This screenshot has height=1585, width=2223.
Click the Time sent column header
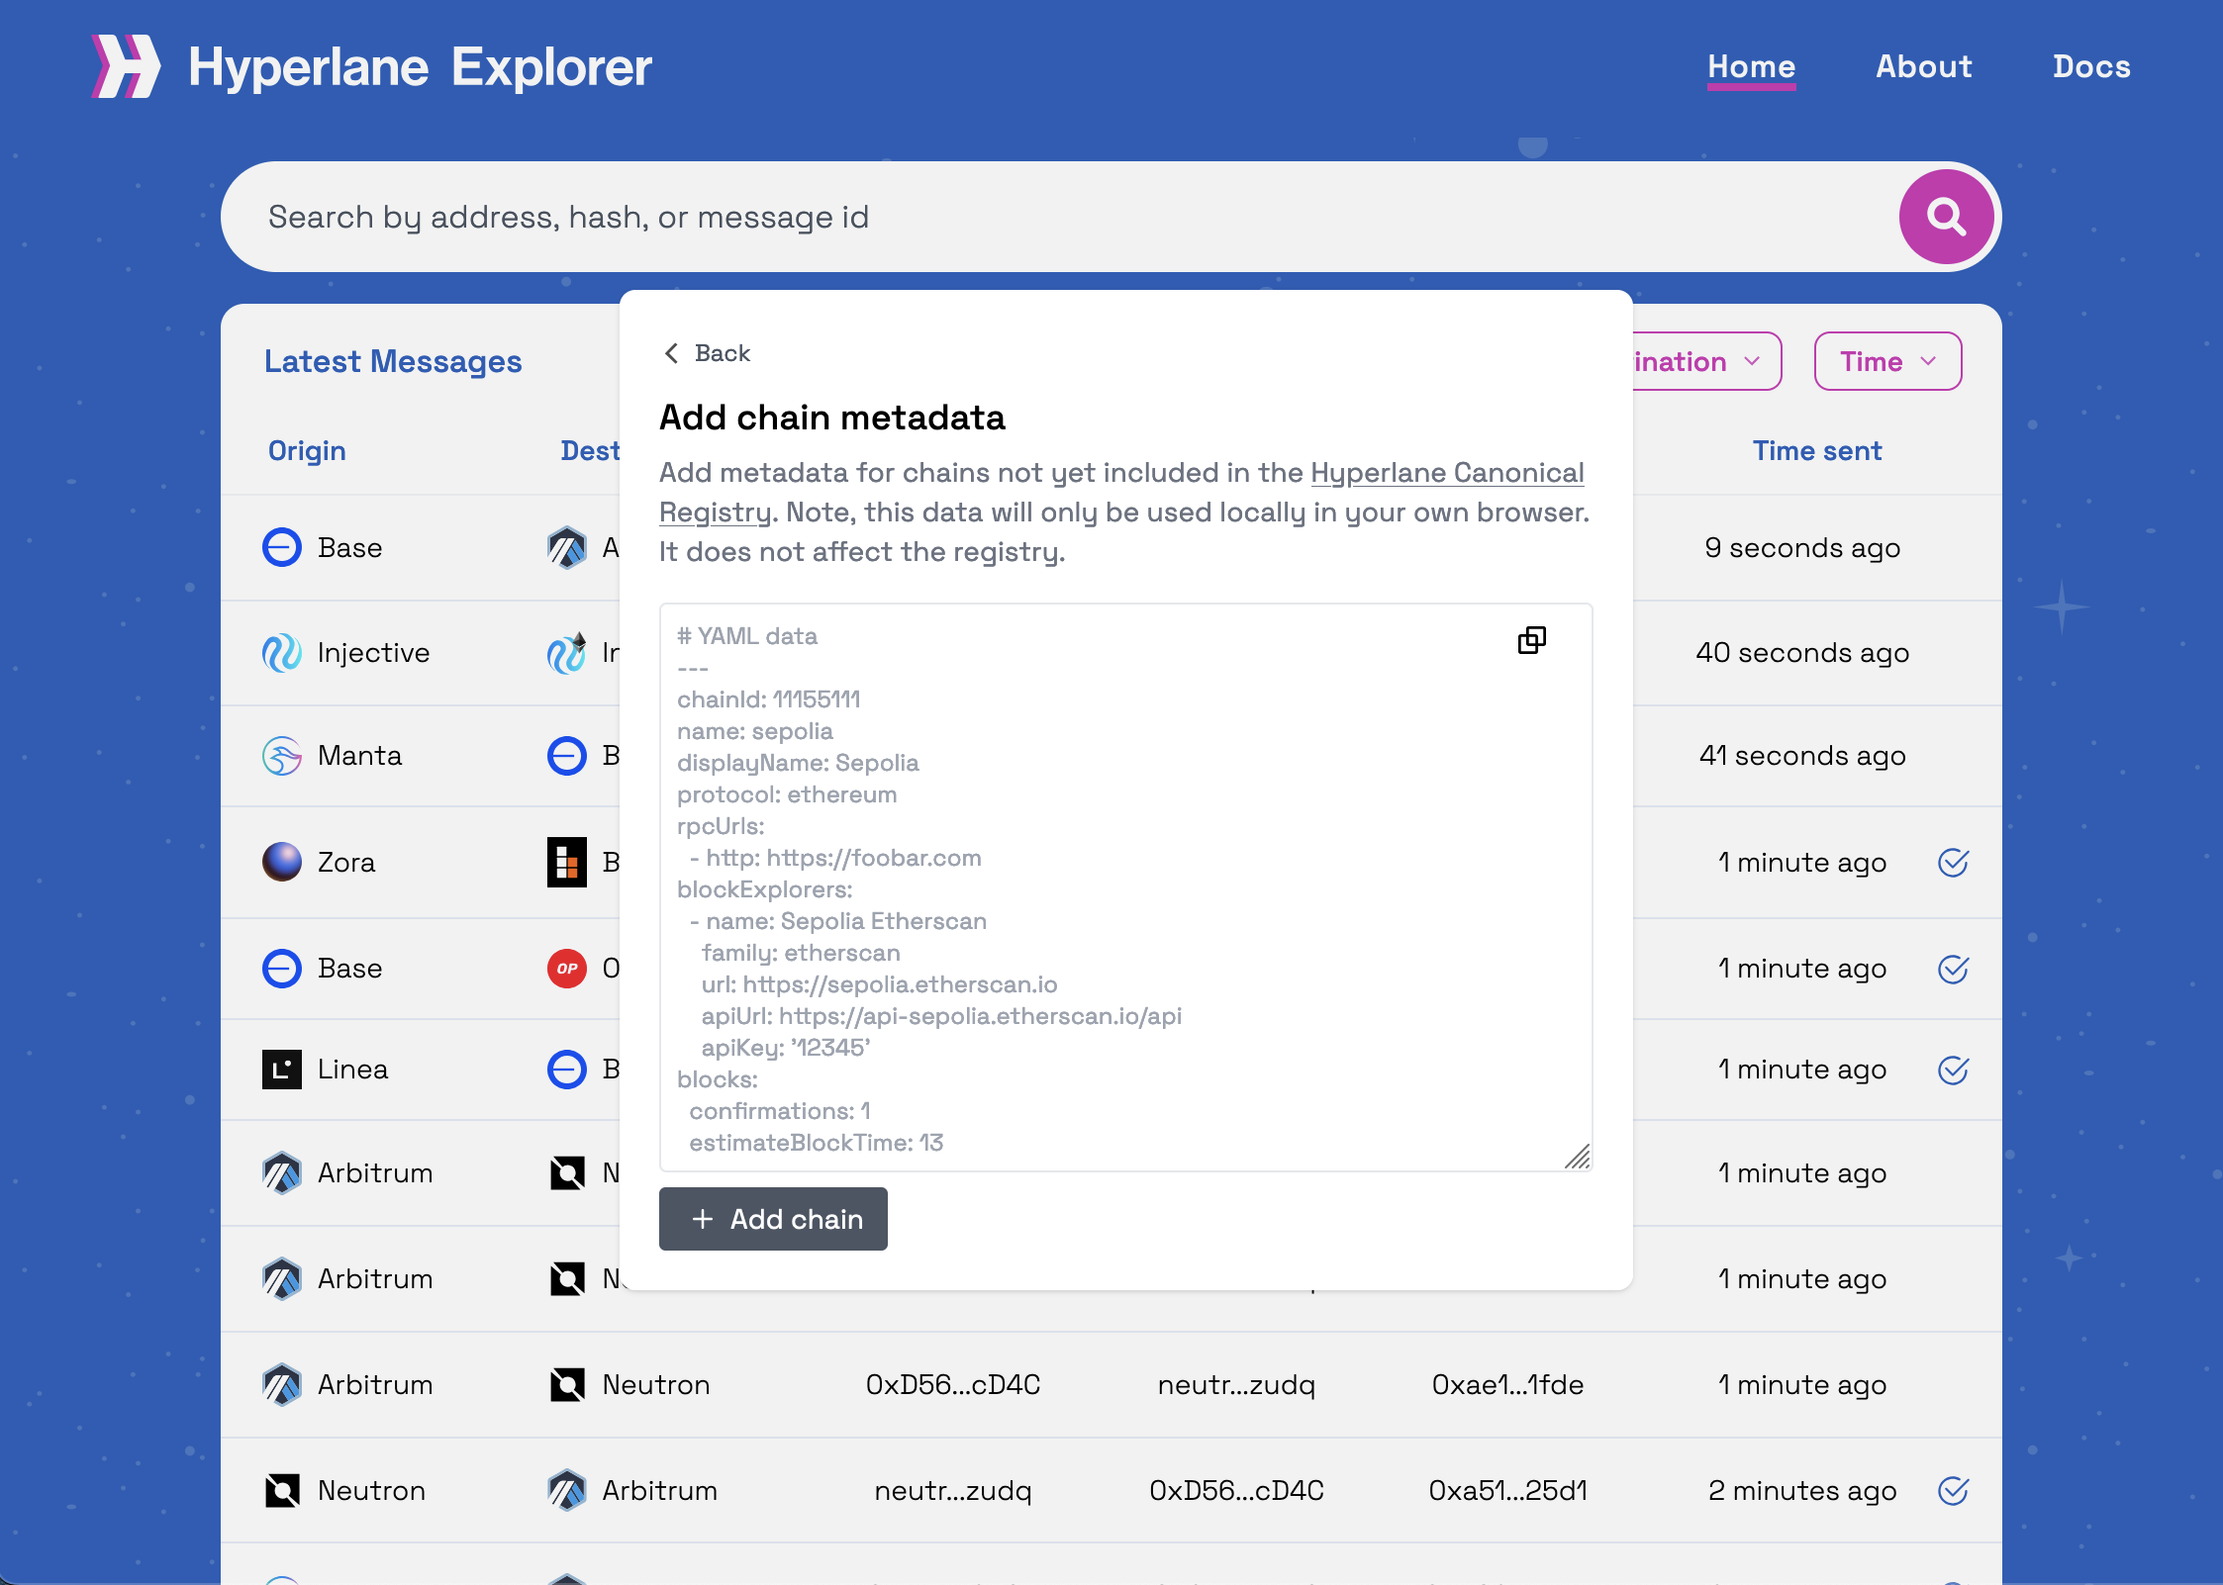pyautogui.click(x=1817, y=451)
